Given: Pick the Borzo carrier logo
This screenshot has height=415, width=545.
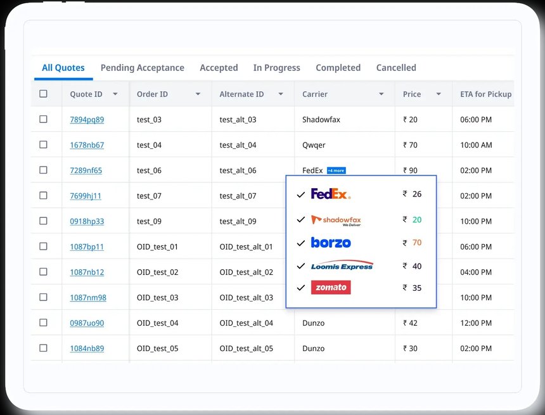Looking at the screenshot, I should coord(331,243).
